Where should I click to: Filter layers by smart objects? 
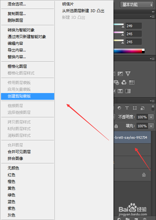click(142, 108)
